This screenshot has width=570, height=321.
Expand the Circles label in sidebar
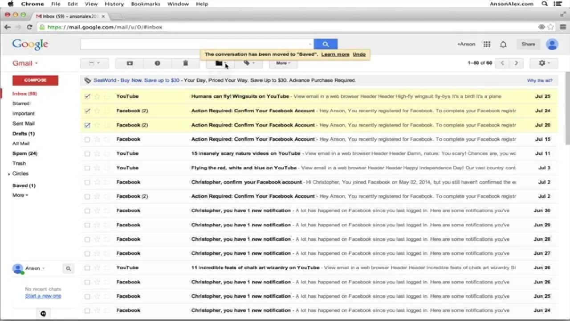[9, 174]
